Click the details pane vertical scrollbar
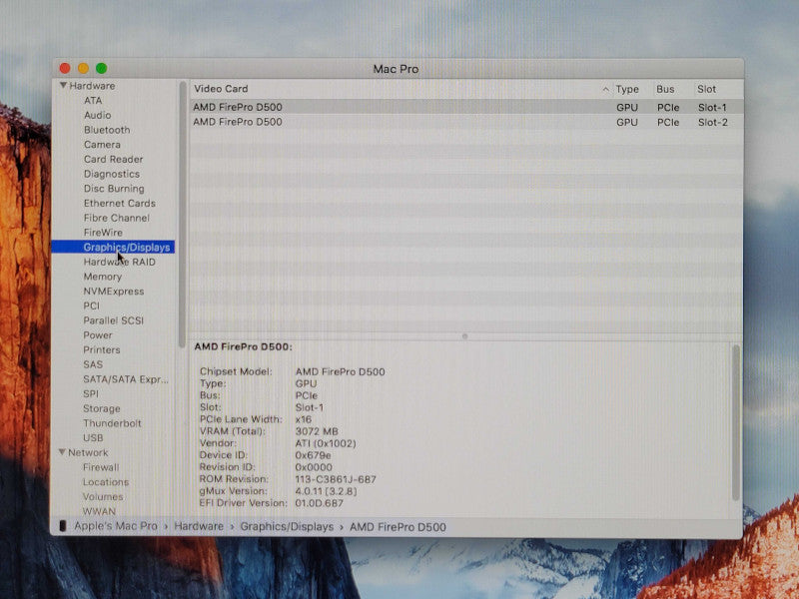The height and width of the screenshot is (599, 799). point(735,422)
